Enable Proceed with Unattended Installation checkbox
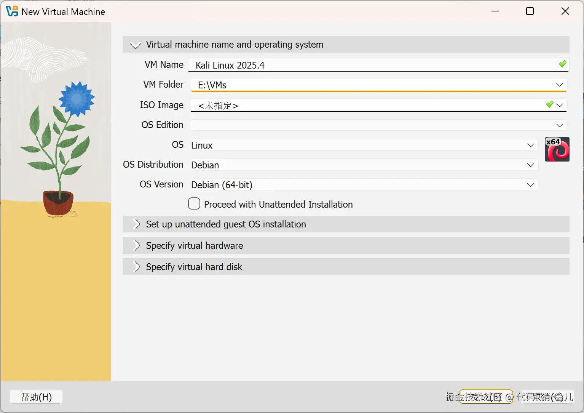This screenshot has width=584, height=413. (194, 203)
